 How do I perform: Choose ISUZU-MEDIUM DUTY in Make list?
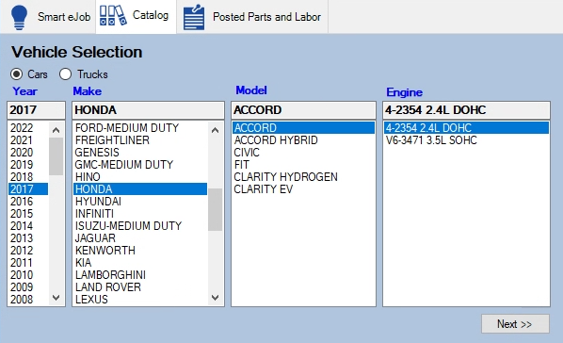(x=140, y=226)
